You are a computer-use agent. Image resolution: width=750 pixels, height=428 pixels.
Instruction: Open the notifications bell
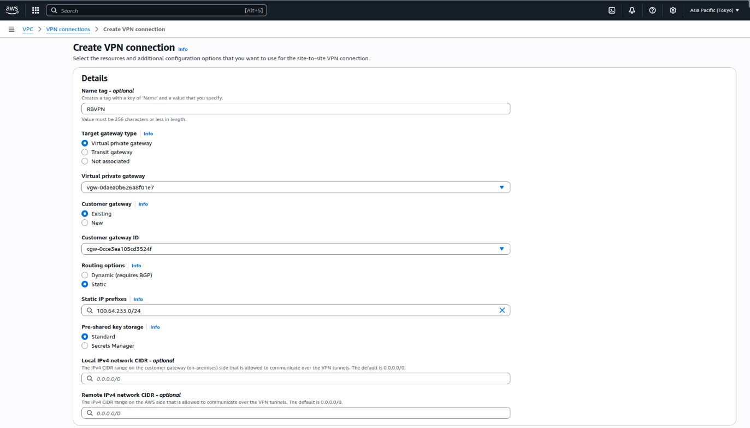632,10
